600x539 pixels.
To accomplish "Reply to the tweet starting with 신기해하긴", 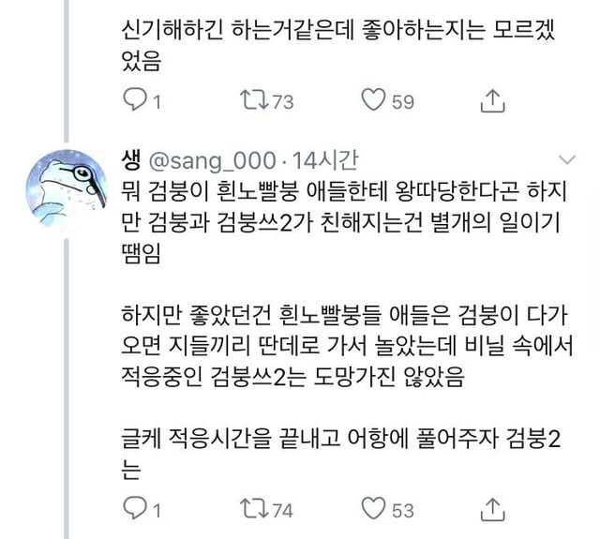I will pyautogui.click(x=137, y=99).
